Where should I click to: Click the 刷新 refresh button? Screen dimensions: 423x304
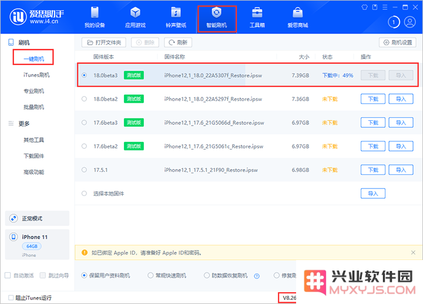178,43
